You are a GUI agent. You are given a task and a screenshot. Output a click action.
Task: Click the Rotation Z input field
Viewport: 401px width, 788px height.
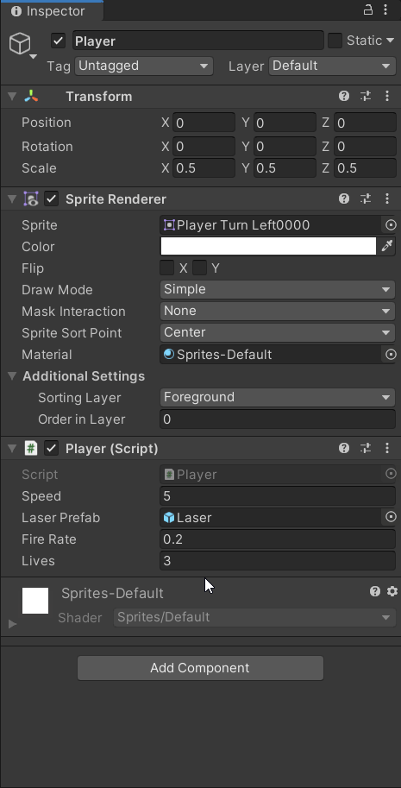(x=365, y=146)
